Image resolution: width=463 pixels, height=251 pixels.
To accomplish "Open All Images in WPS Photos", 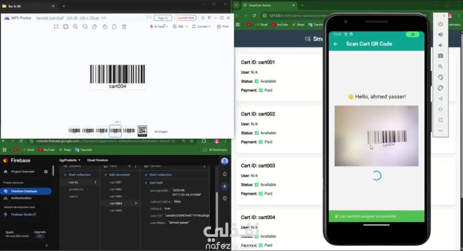I will click(161, 132).
